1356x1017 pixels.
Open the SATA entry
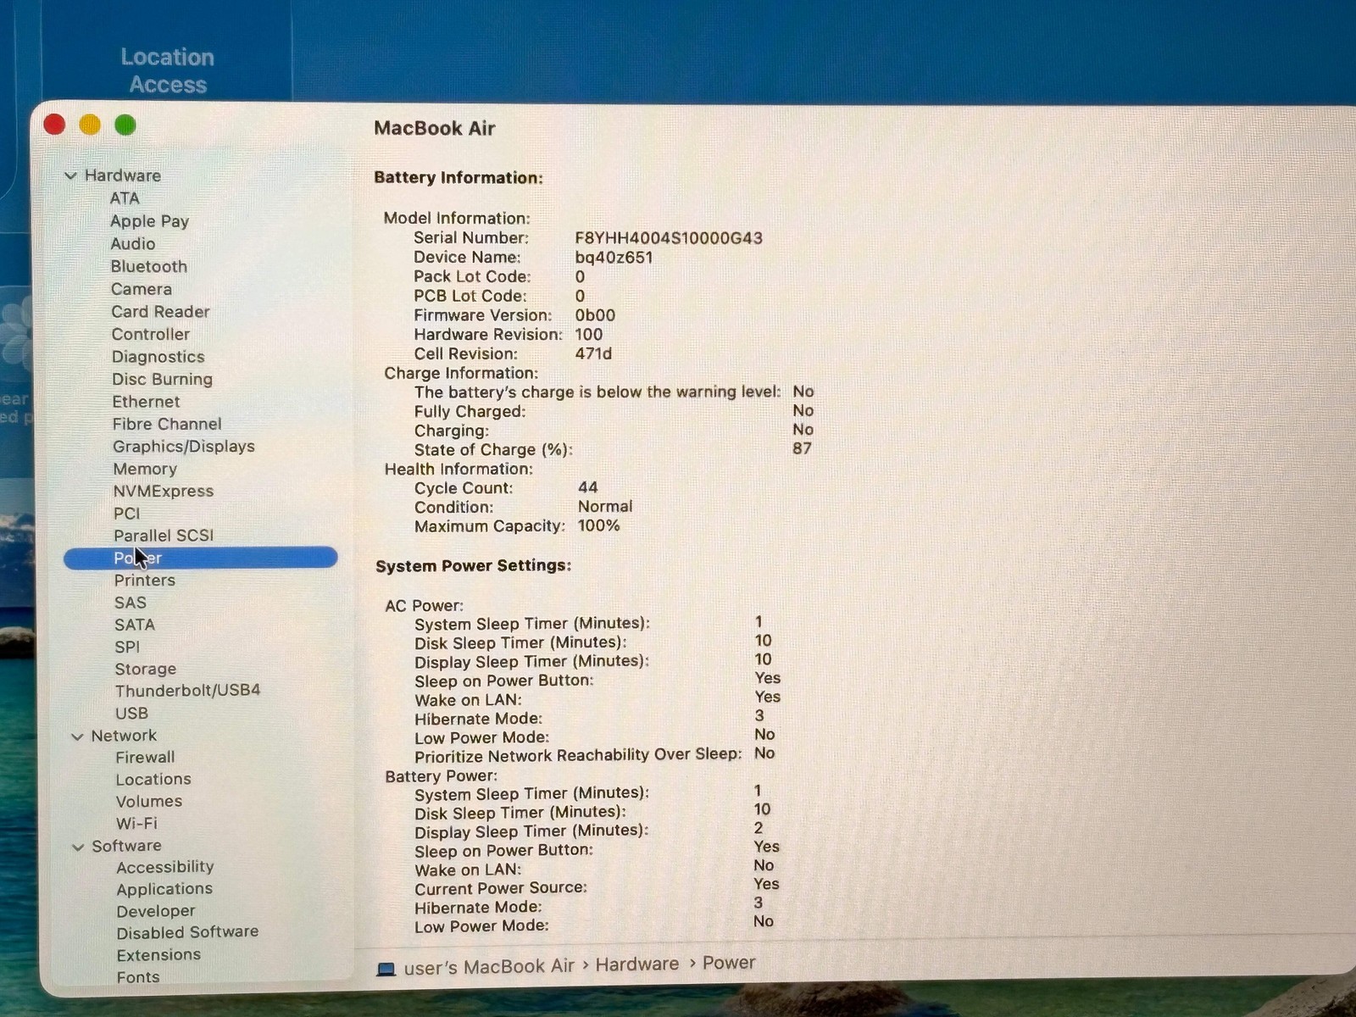[x=135, y=625]
